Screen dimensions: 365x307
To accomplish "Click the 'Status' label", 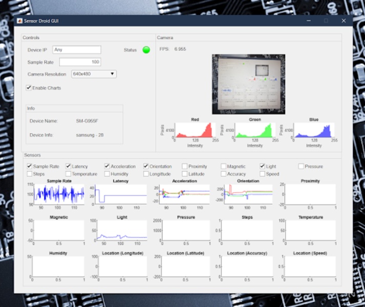I will [x=130, y=50].
